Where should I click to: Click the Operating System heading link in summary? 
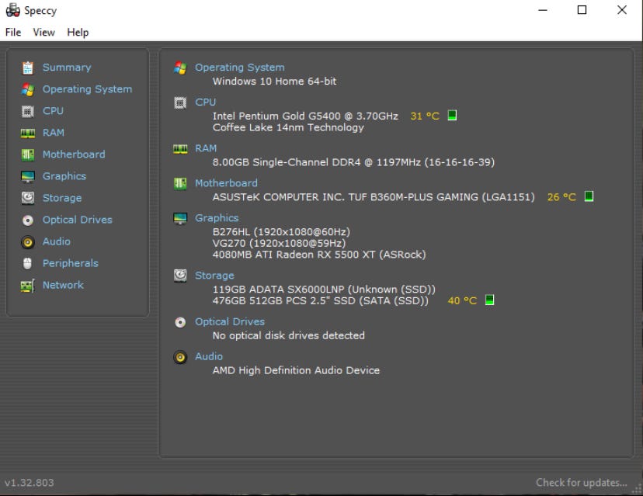coord(239,68)
